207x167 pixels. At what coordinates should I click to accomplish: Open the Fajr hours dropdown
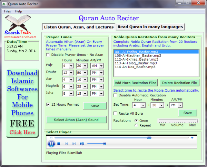point(71,66)
